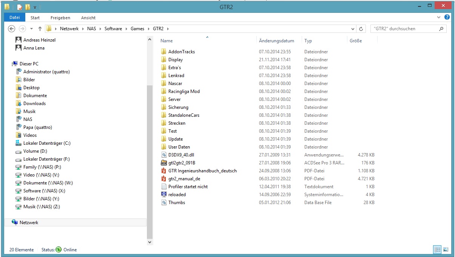Open the address bar history dropdown
455x257 pixels.
point(353,29)
